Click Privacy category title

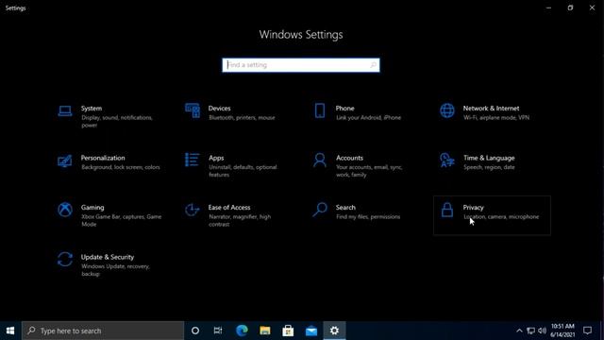click(x=473, y=208)
